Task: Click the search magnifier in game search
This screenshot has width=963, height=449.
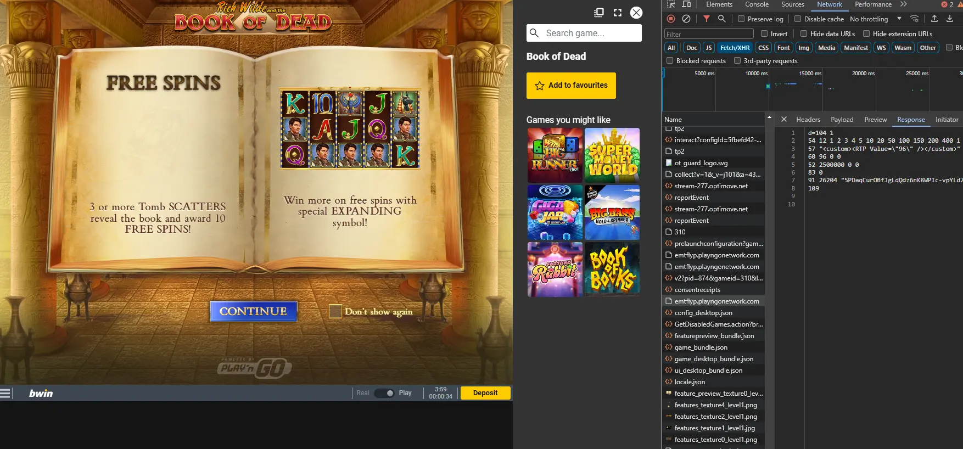Action: pyautogui.click(x=534, y=33)
